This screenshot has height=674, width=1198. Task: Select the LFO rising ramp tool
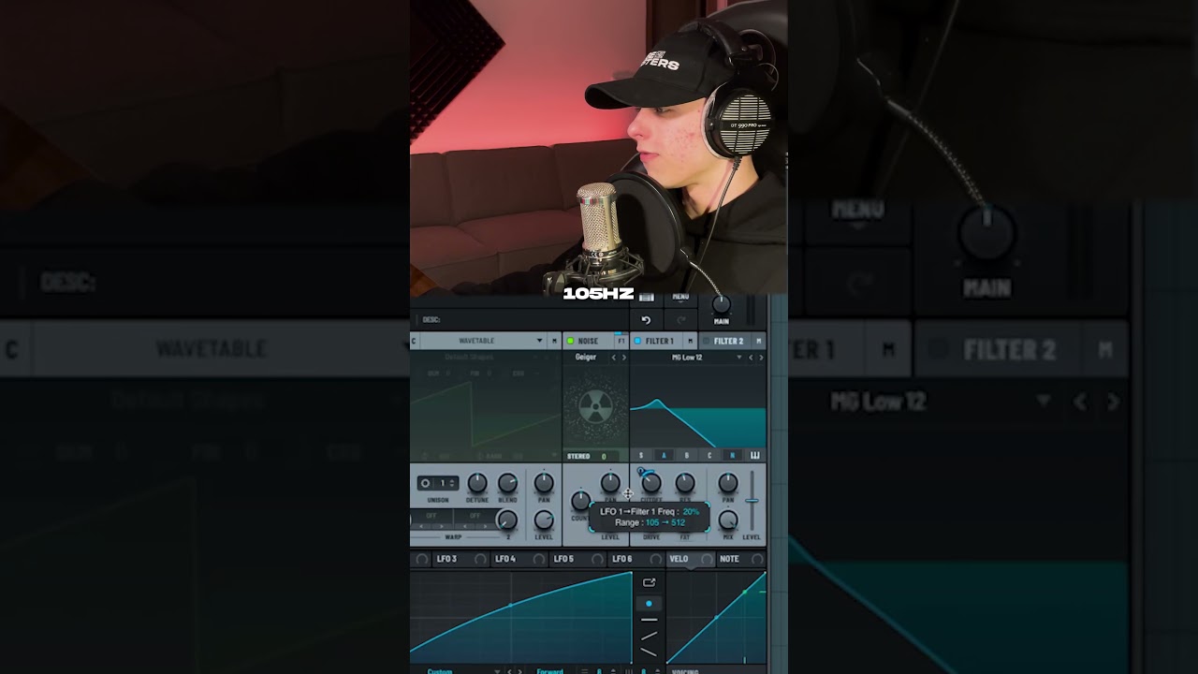click(x=649, y=636)
